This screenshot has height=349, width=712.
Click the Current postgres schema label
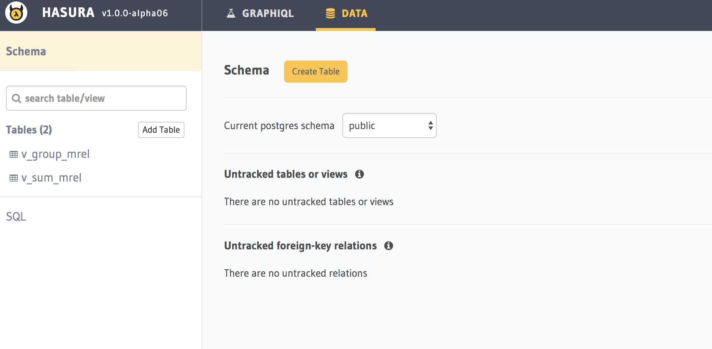tap(279, 126)
